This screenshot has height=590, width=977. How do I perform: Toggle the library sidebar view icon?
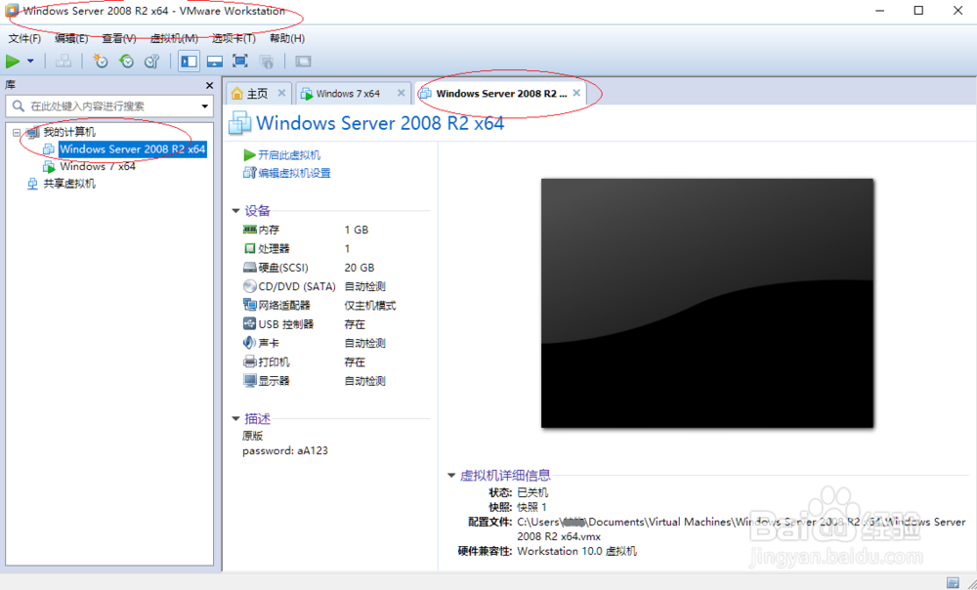[189, 62]
